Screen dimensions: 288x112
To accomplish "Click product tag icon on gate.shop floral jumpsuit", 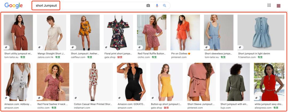I will [106, 47].
